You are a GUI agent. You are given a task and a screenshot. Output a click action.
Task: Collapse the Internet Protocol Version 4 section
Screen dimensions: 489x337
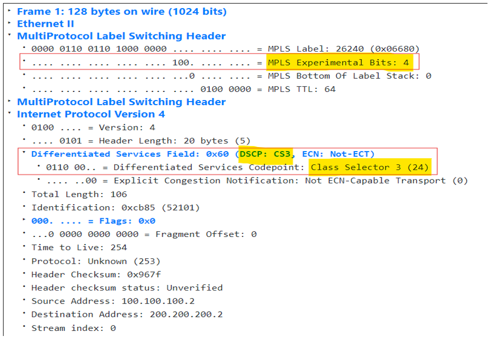[10, 114]
